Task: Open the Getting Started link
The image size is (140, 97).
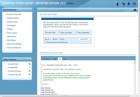Action: 13,18
